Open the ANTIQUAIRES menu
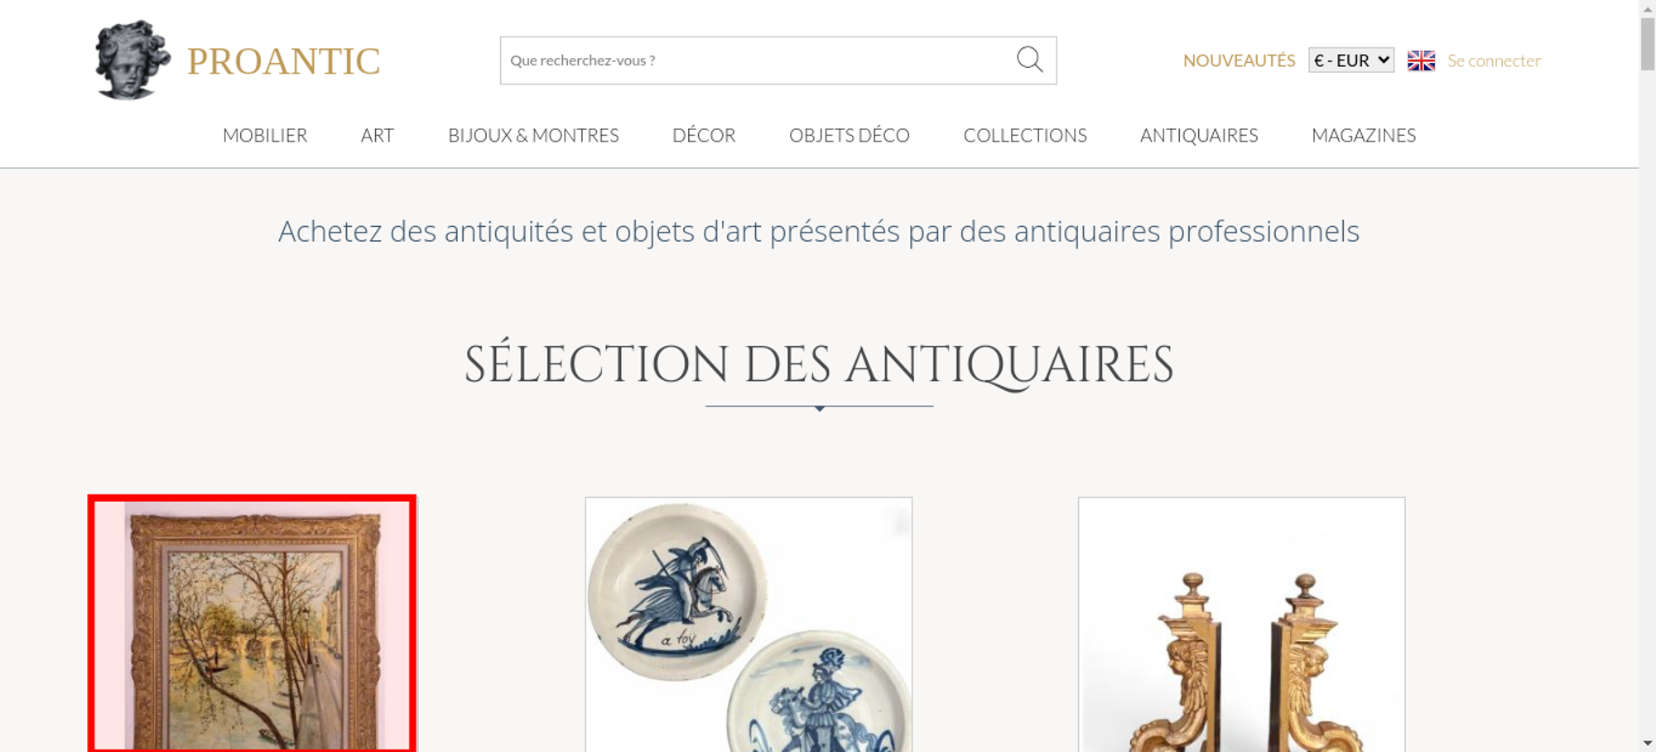1656x752 pixels. point(1199,135)
